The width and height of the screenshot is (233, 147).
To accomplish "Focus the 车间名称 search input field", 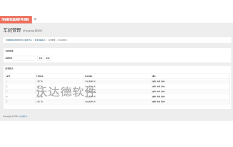I will [x=24, y=58].
